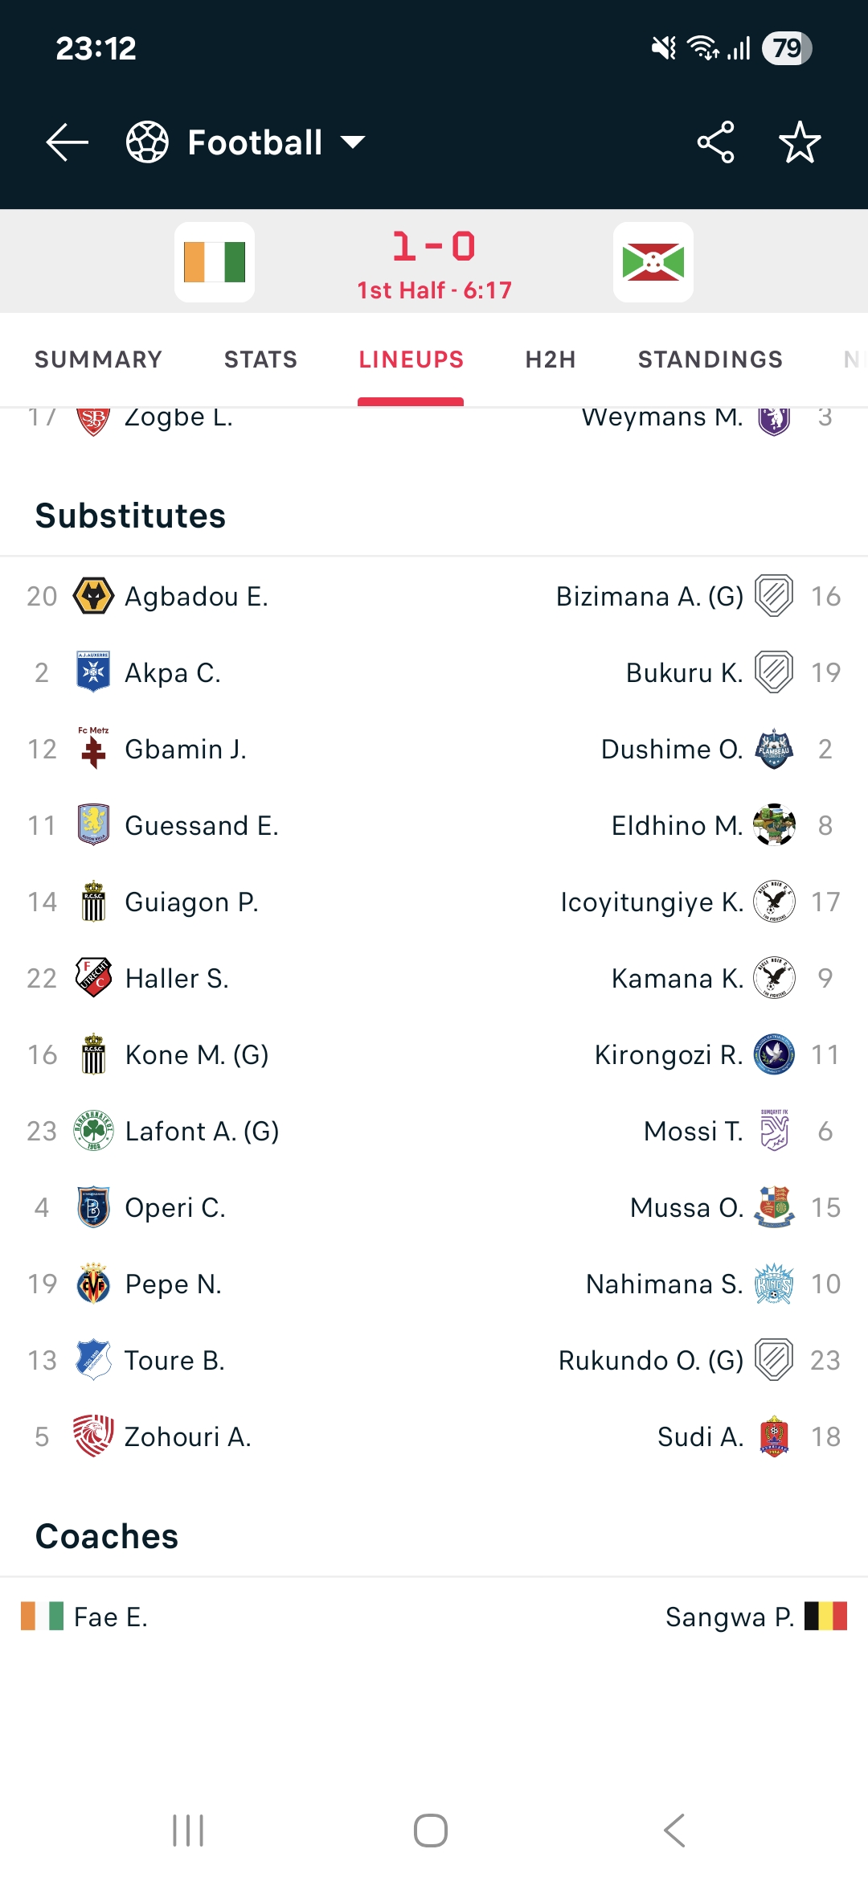Tap Villarreal crest next to Pepe N.

point(93,1284)
